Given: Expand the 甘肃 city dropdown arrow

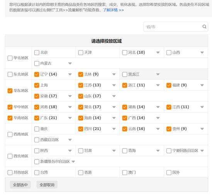Looking at the screenshot, I should (x=114, y=150).
